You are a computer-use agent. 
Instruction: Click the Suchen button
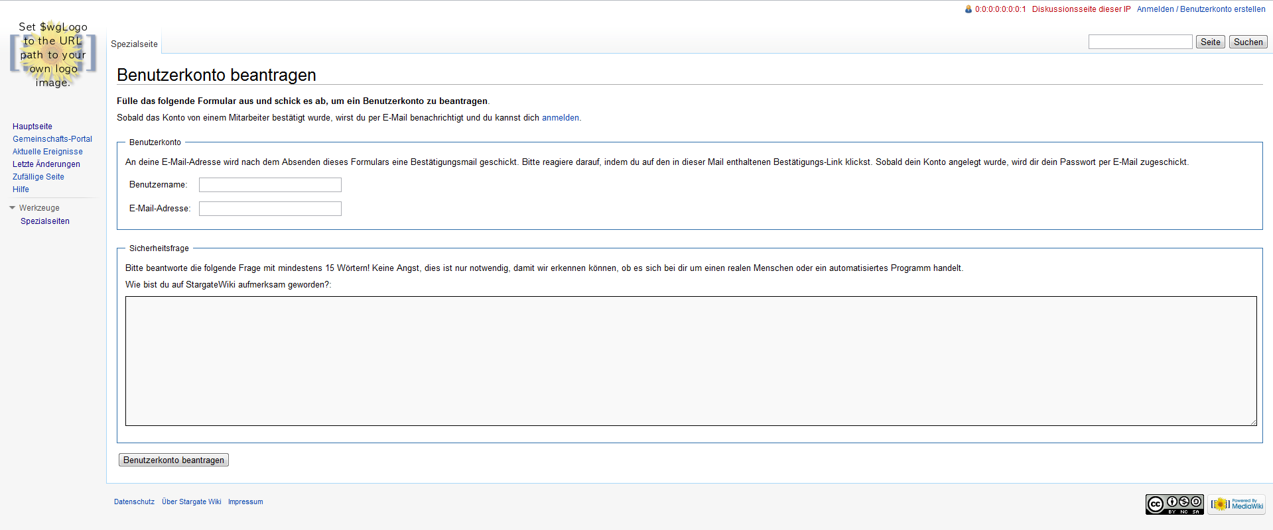coord(1248,42)
